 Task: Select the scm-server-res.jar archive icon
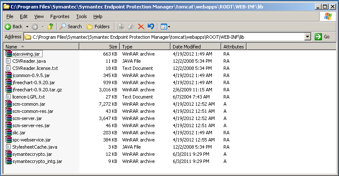[8, 125]
